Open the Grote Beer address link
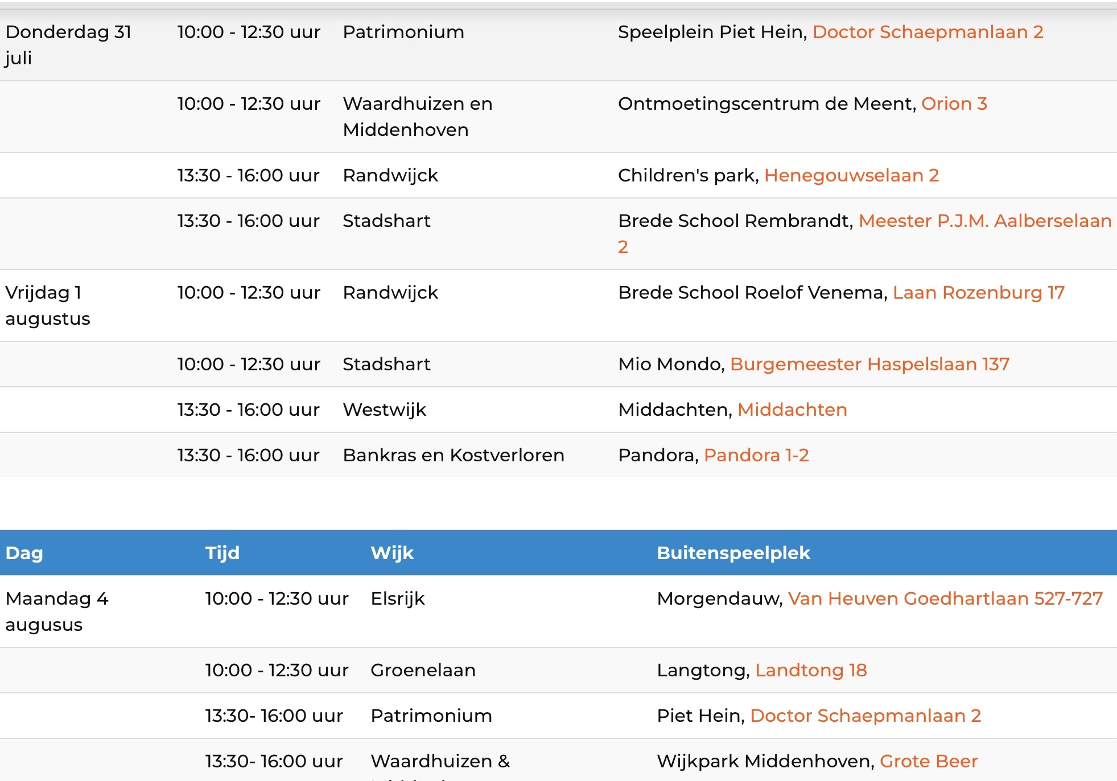Viewport: 1117px width, 781px height. click(929, 761)
